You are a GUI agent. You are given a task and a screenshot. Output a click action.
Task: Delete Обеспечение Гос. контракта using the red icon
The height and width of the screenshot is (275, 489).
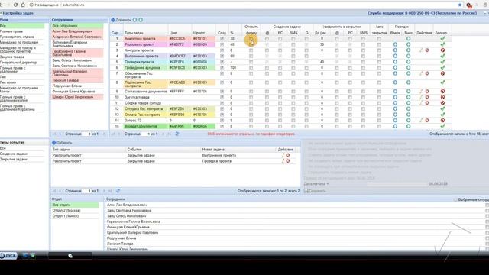pyautogui.click(x=427, y=73)
